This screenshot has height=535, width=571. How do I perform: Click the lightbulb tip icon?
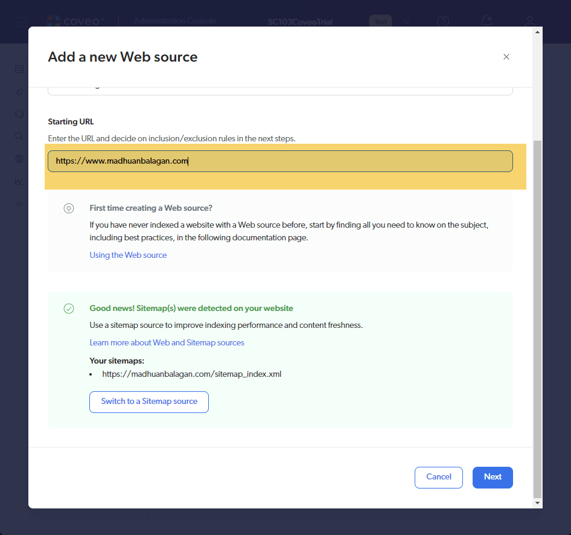[x=69, y=208]
